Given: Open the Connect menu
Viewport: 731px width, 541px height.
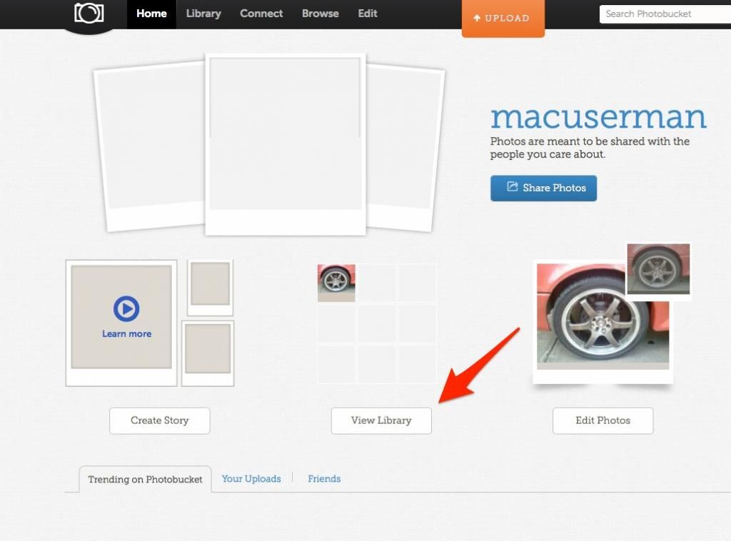Looking at the screenshot, I should [x=261, y=14].
